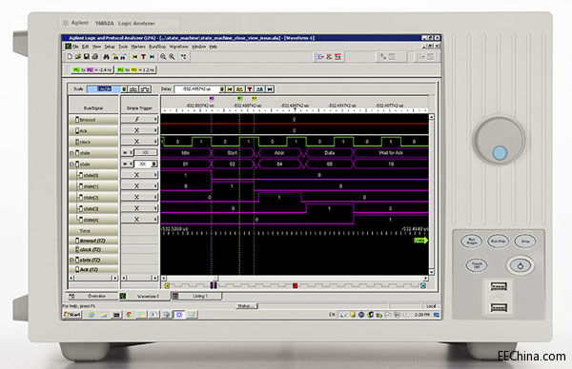This screenshot has height=369, width=572.
Task: Click the second waveform scale icon beside Scale
Action: click(145, 89)
